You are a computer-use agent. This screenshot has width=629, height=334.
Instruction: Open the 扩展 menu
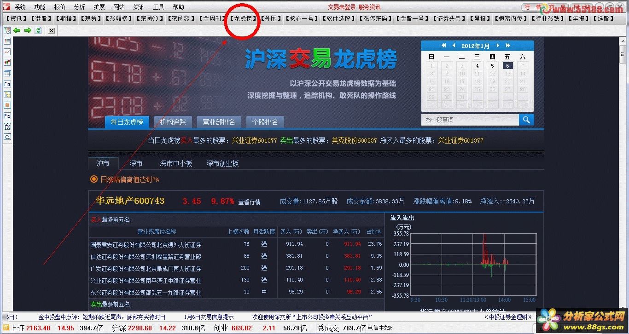point(99,7)
